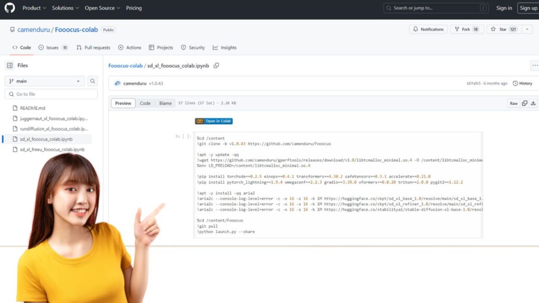539x303 pixels.
Task: Open README.md in file tree
Action: 32,108
